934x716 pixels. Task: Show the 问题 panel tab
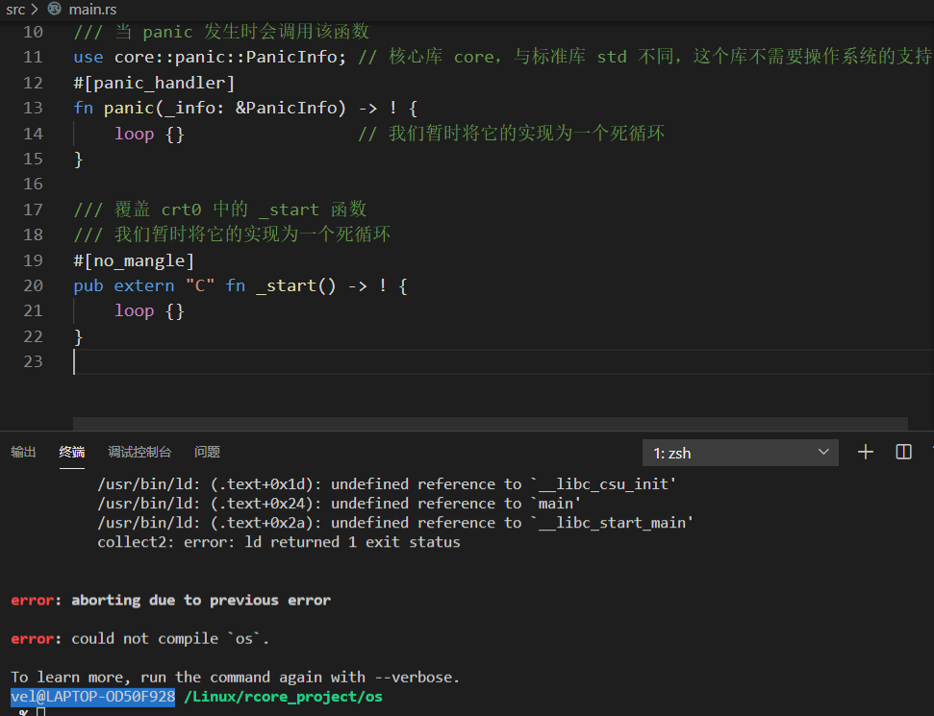(x=207, y=452)
